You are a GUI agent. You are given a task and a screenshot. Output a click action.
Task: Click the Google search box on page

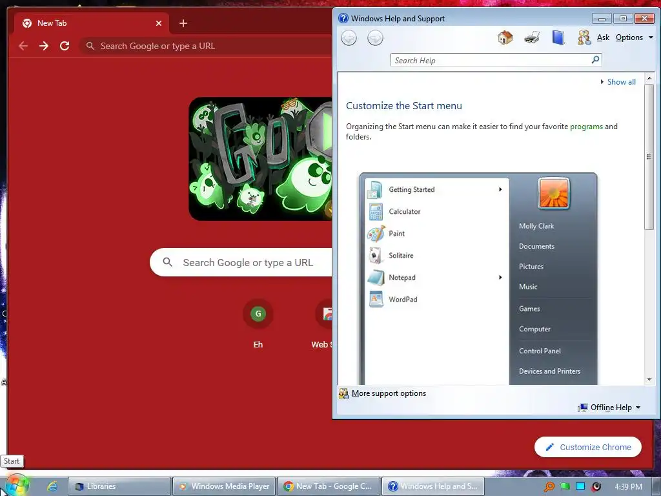pos(241,262)
